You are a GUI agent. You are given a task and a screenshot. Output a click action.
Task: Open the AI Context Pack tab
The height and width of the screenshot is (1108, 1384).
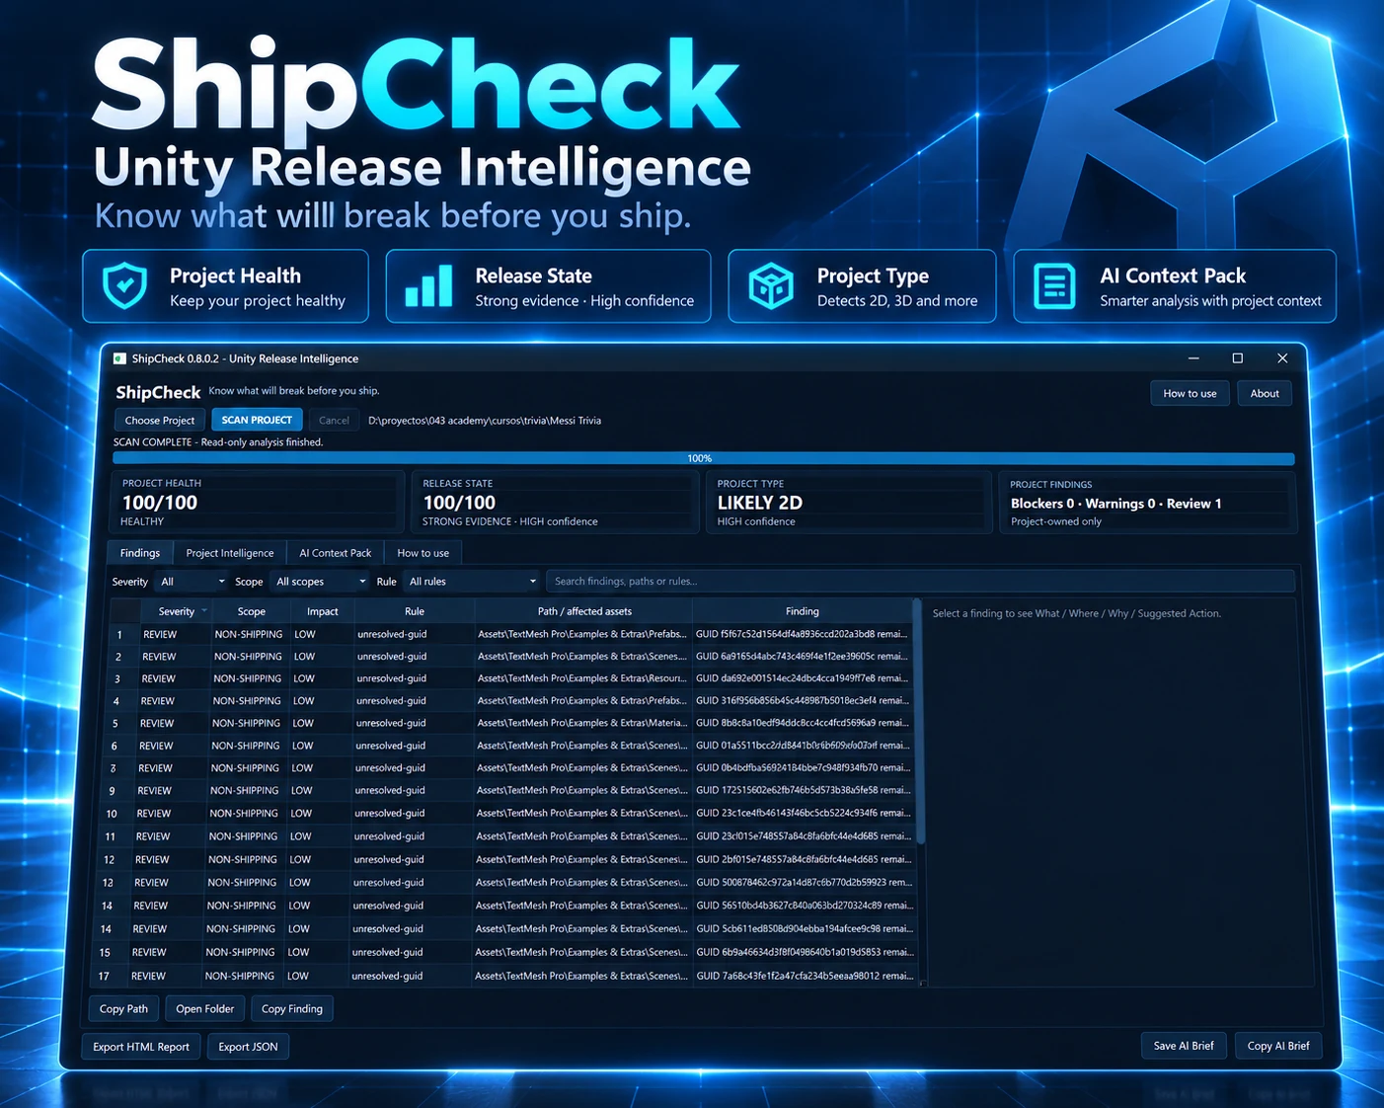[x=336, y=553]
